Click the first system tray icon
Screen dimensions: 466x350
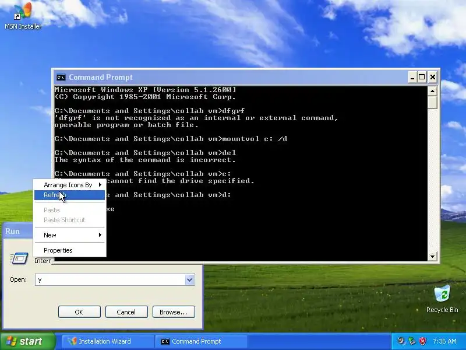401,341
